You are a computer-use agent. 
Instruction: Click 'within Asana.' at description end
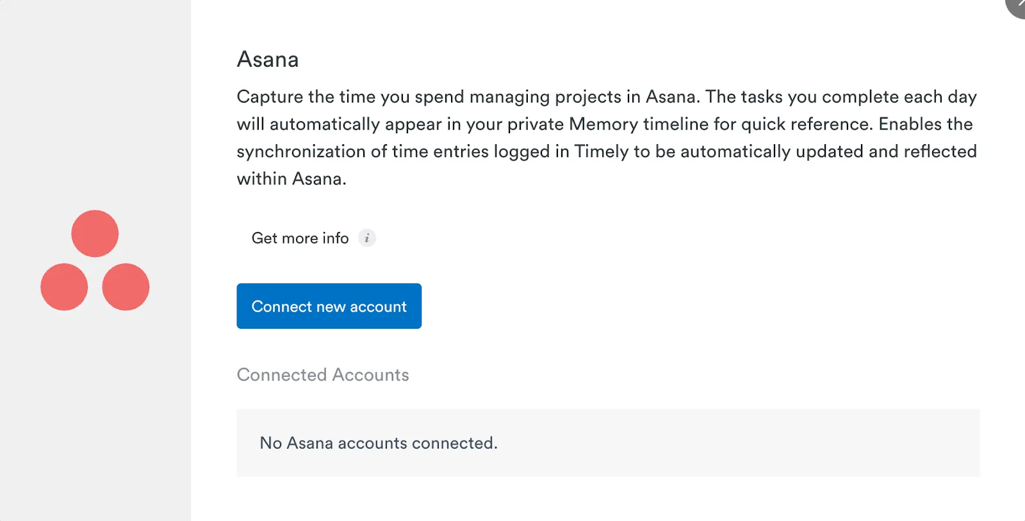click(x=291, y=179)
